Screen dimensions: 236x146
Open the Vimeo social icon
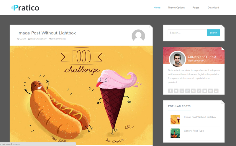point(216,91)
